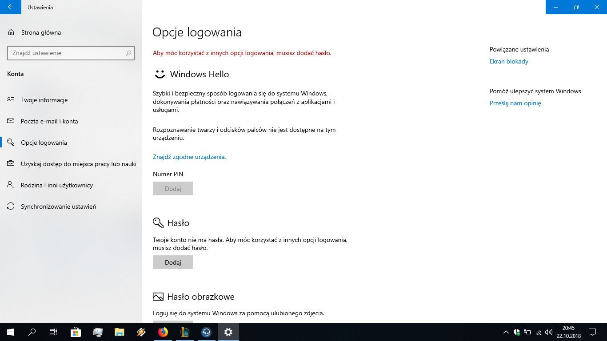
Task: Launch Microsoft Store from taskbar
Action: [76, 332]
